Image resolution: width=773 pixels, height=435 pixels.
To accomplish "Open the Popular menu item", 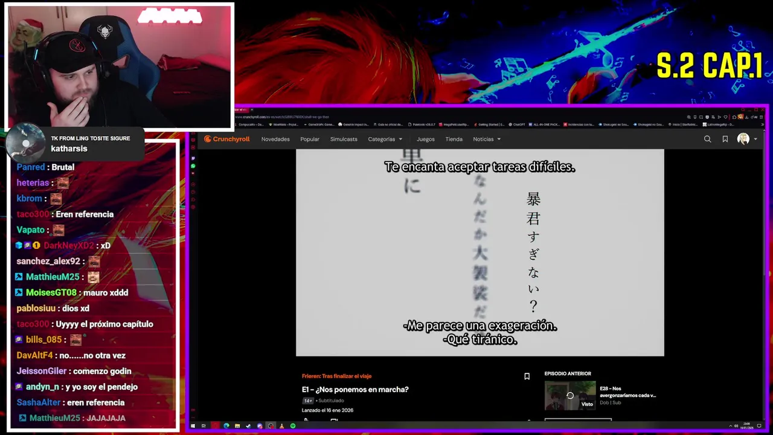I will [x=310, y=139].
